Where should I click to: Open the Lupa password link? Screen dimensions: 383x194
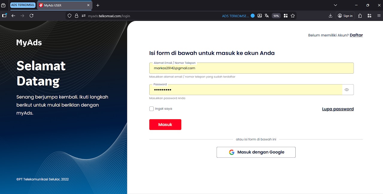338,109
